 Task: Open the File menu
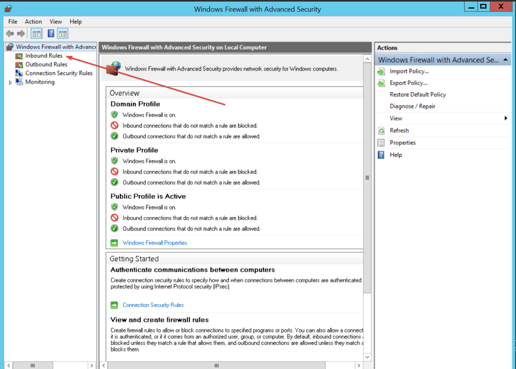pos(12,22)
